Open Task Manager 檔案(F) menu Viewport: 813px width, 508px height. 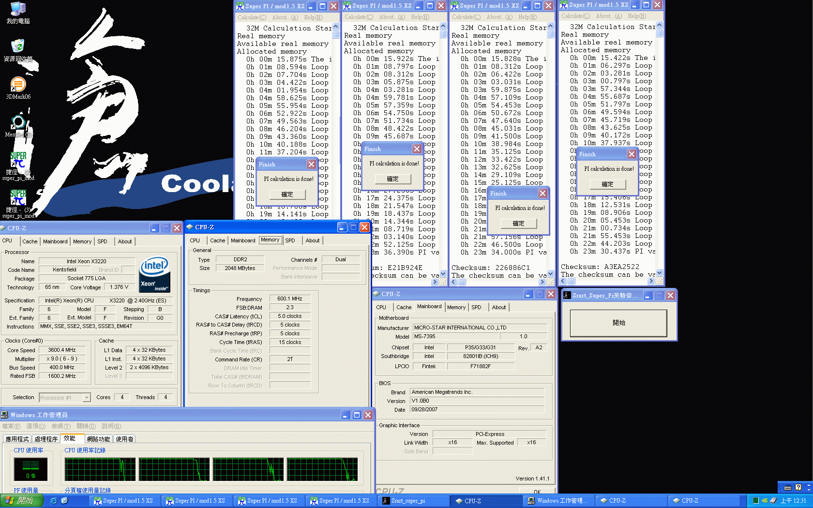tap(11, 426)
